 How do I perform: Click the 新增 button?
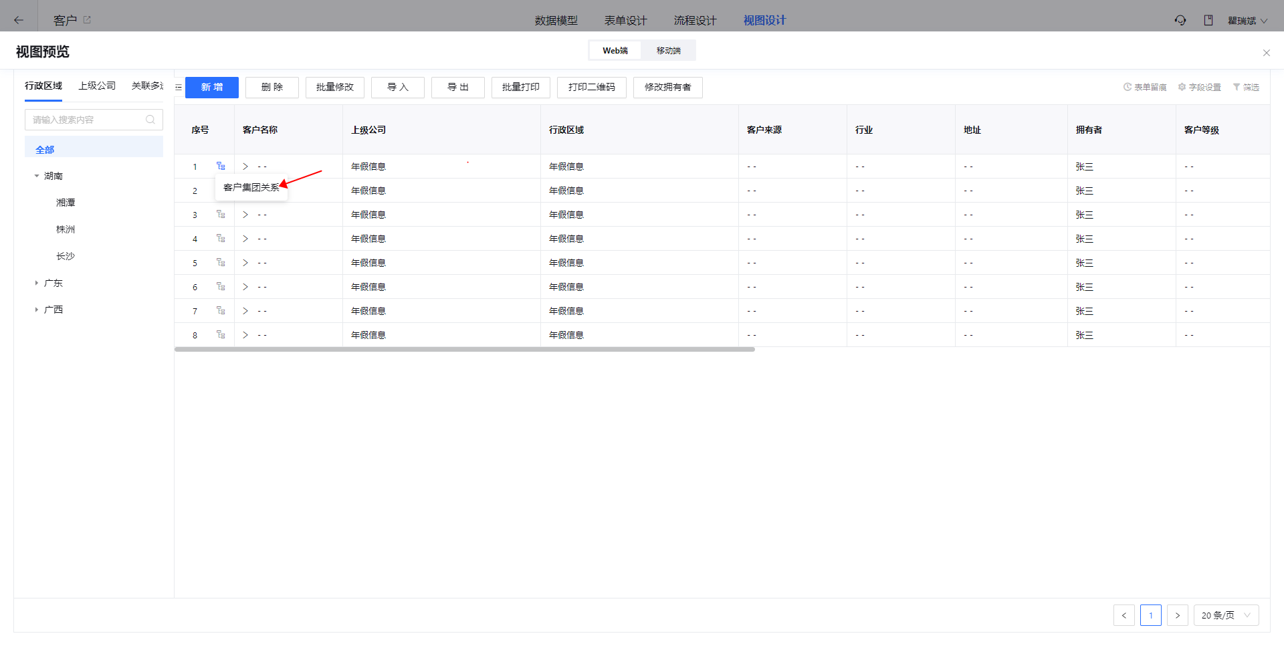212,88
